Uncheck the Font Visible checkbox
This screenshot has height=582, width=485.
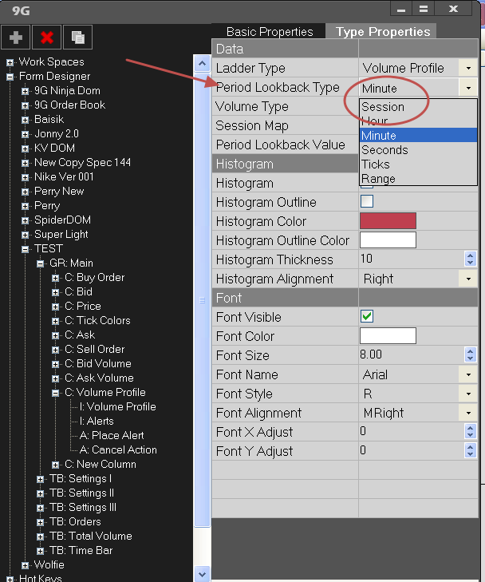(367, 316)
